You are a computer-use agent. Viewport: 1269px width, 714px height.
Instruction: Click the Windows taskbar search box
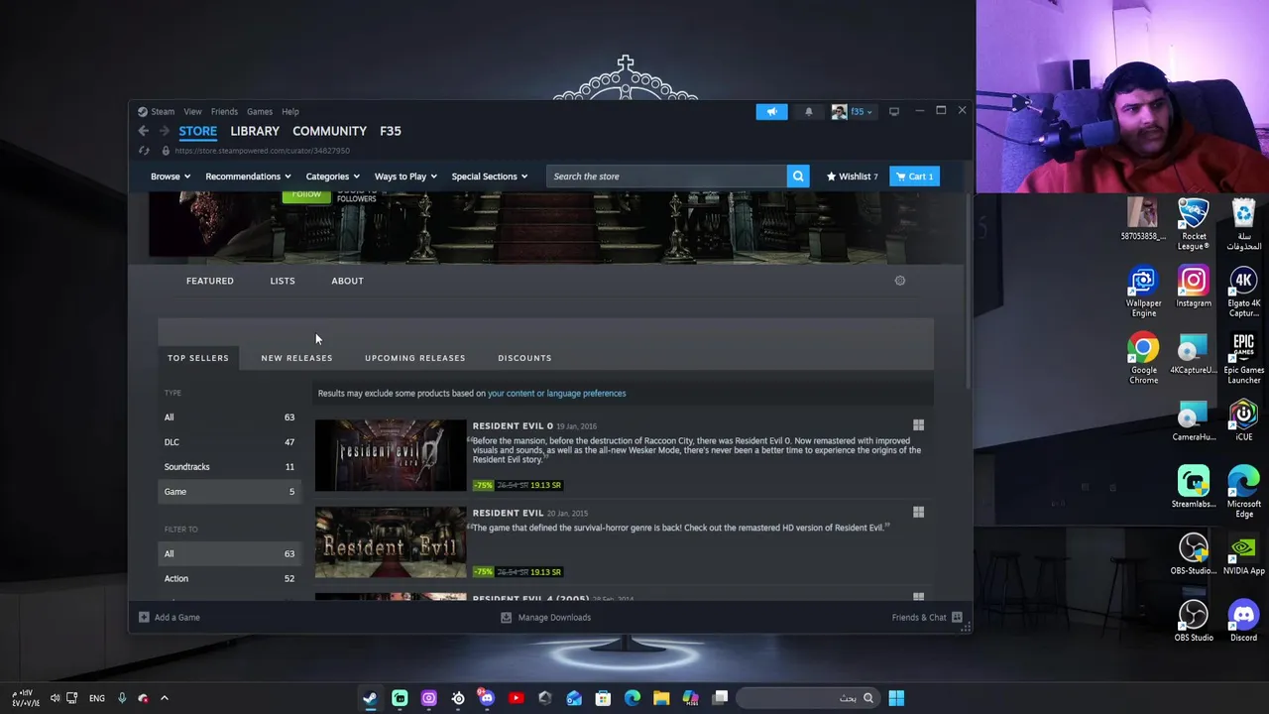(x=808, y=698)
